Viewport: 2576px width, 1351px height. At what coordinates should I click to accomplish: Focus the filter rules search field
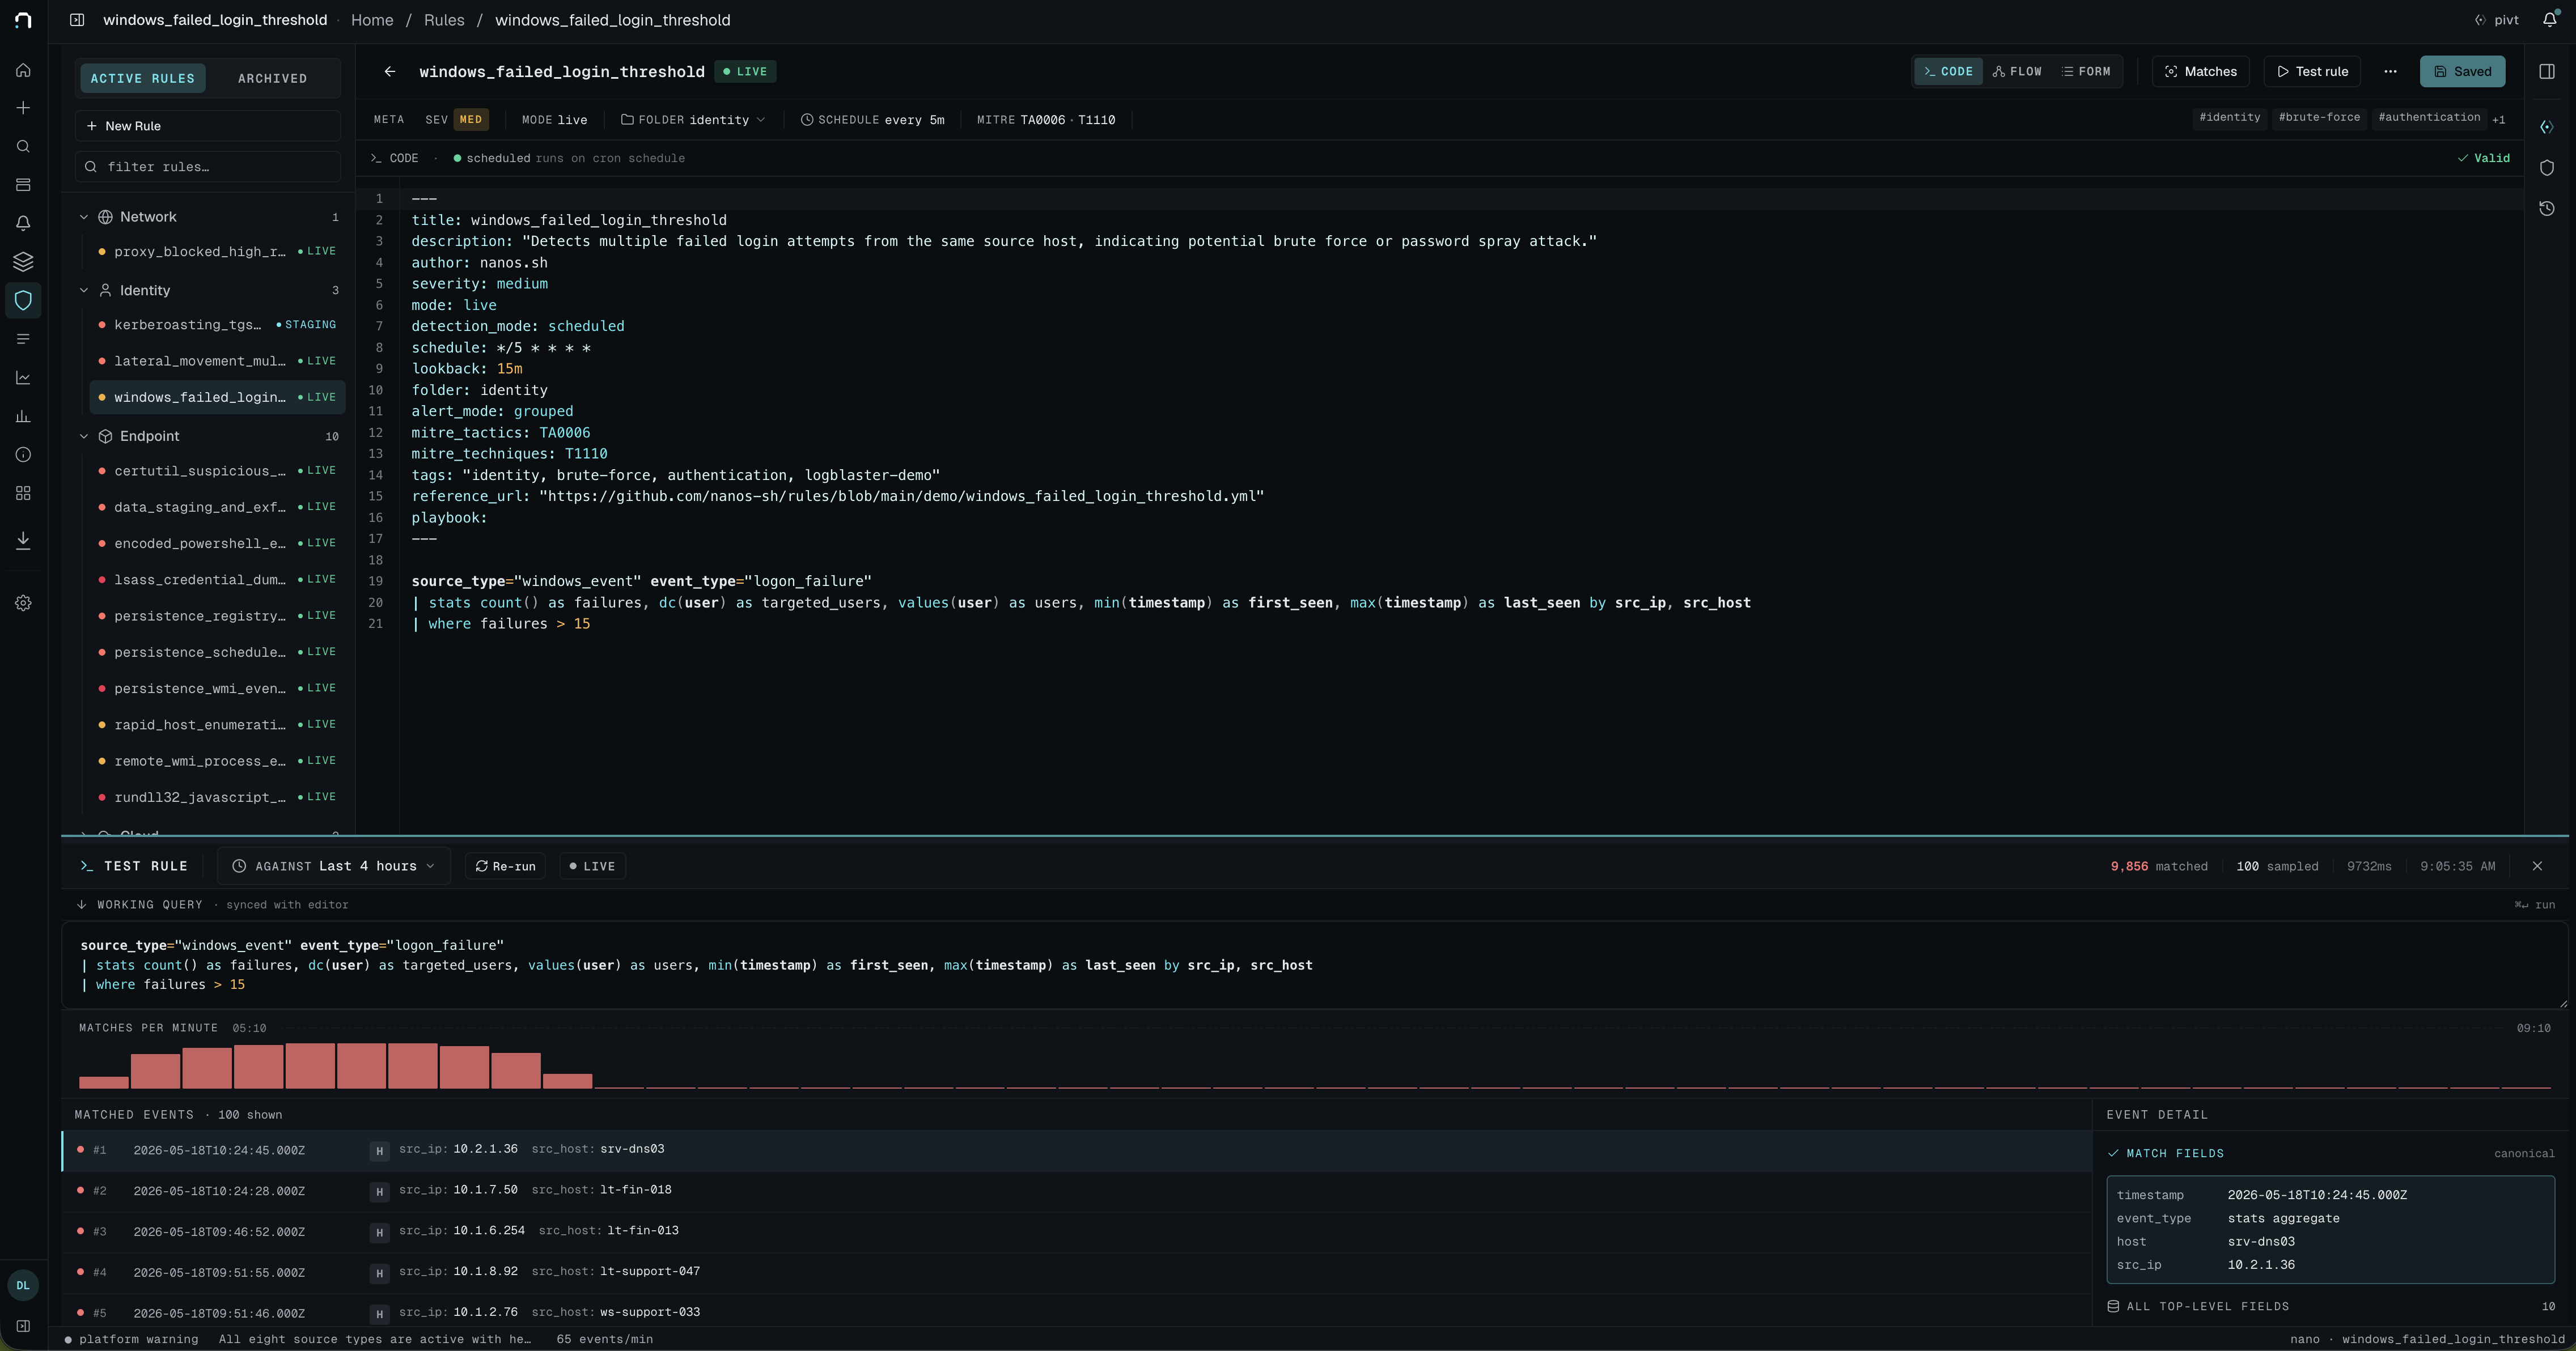click(208, 167)
